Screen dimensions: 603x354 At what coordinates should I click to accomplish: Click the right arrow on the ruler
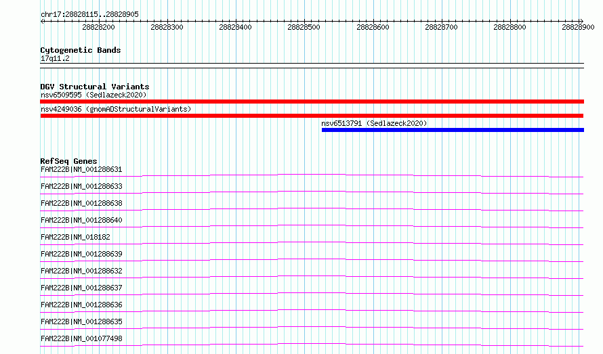[x=581, y=21]
